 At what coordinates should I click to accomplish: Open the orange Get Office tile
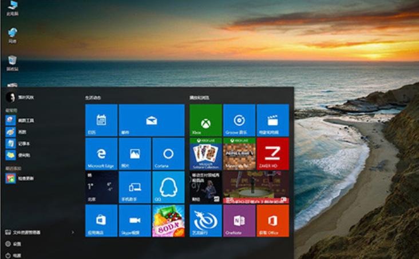[x=272, y=221]
